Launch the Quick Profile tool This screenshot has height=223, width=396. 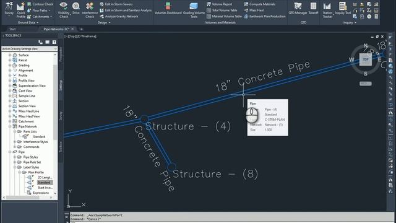[x=20, y=11]
